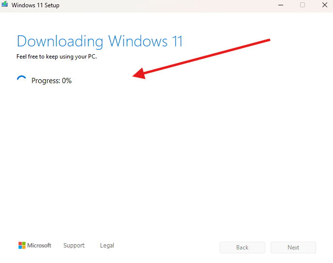333x263 pixels.
Task: Click the 'Feel free to keep using your PC.' text
Action: pos(57,57)
